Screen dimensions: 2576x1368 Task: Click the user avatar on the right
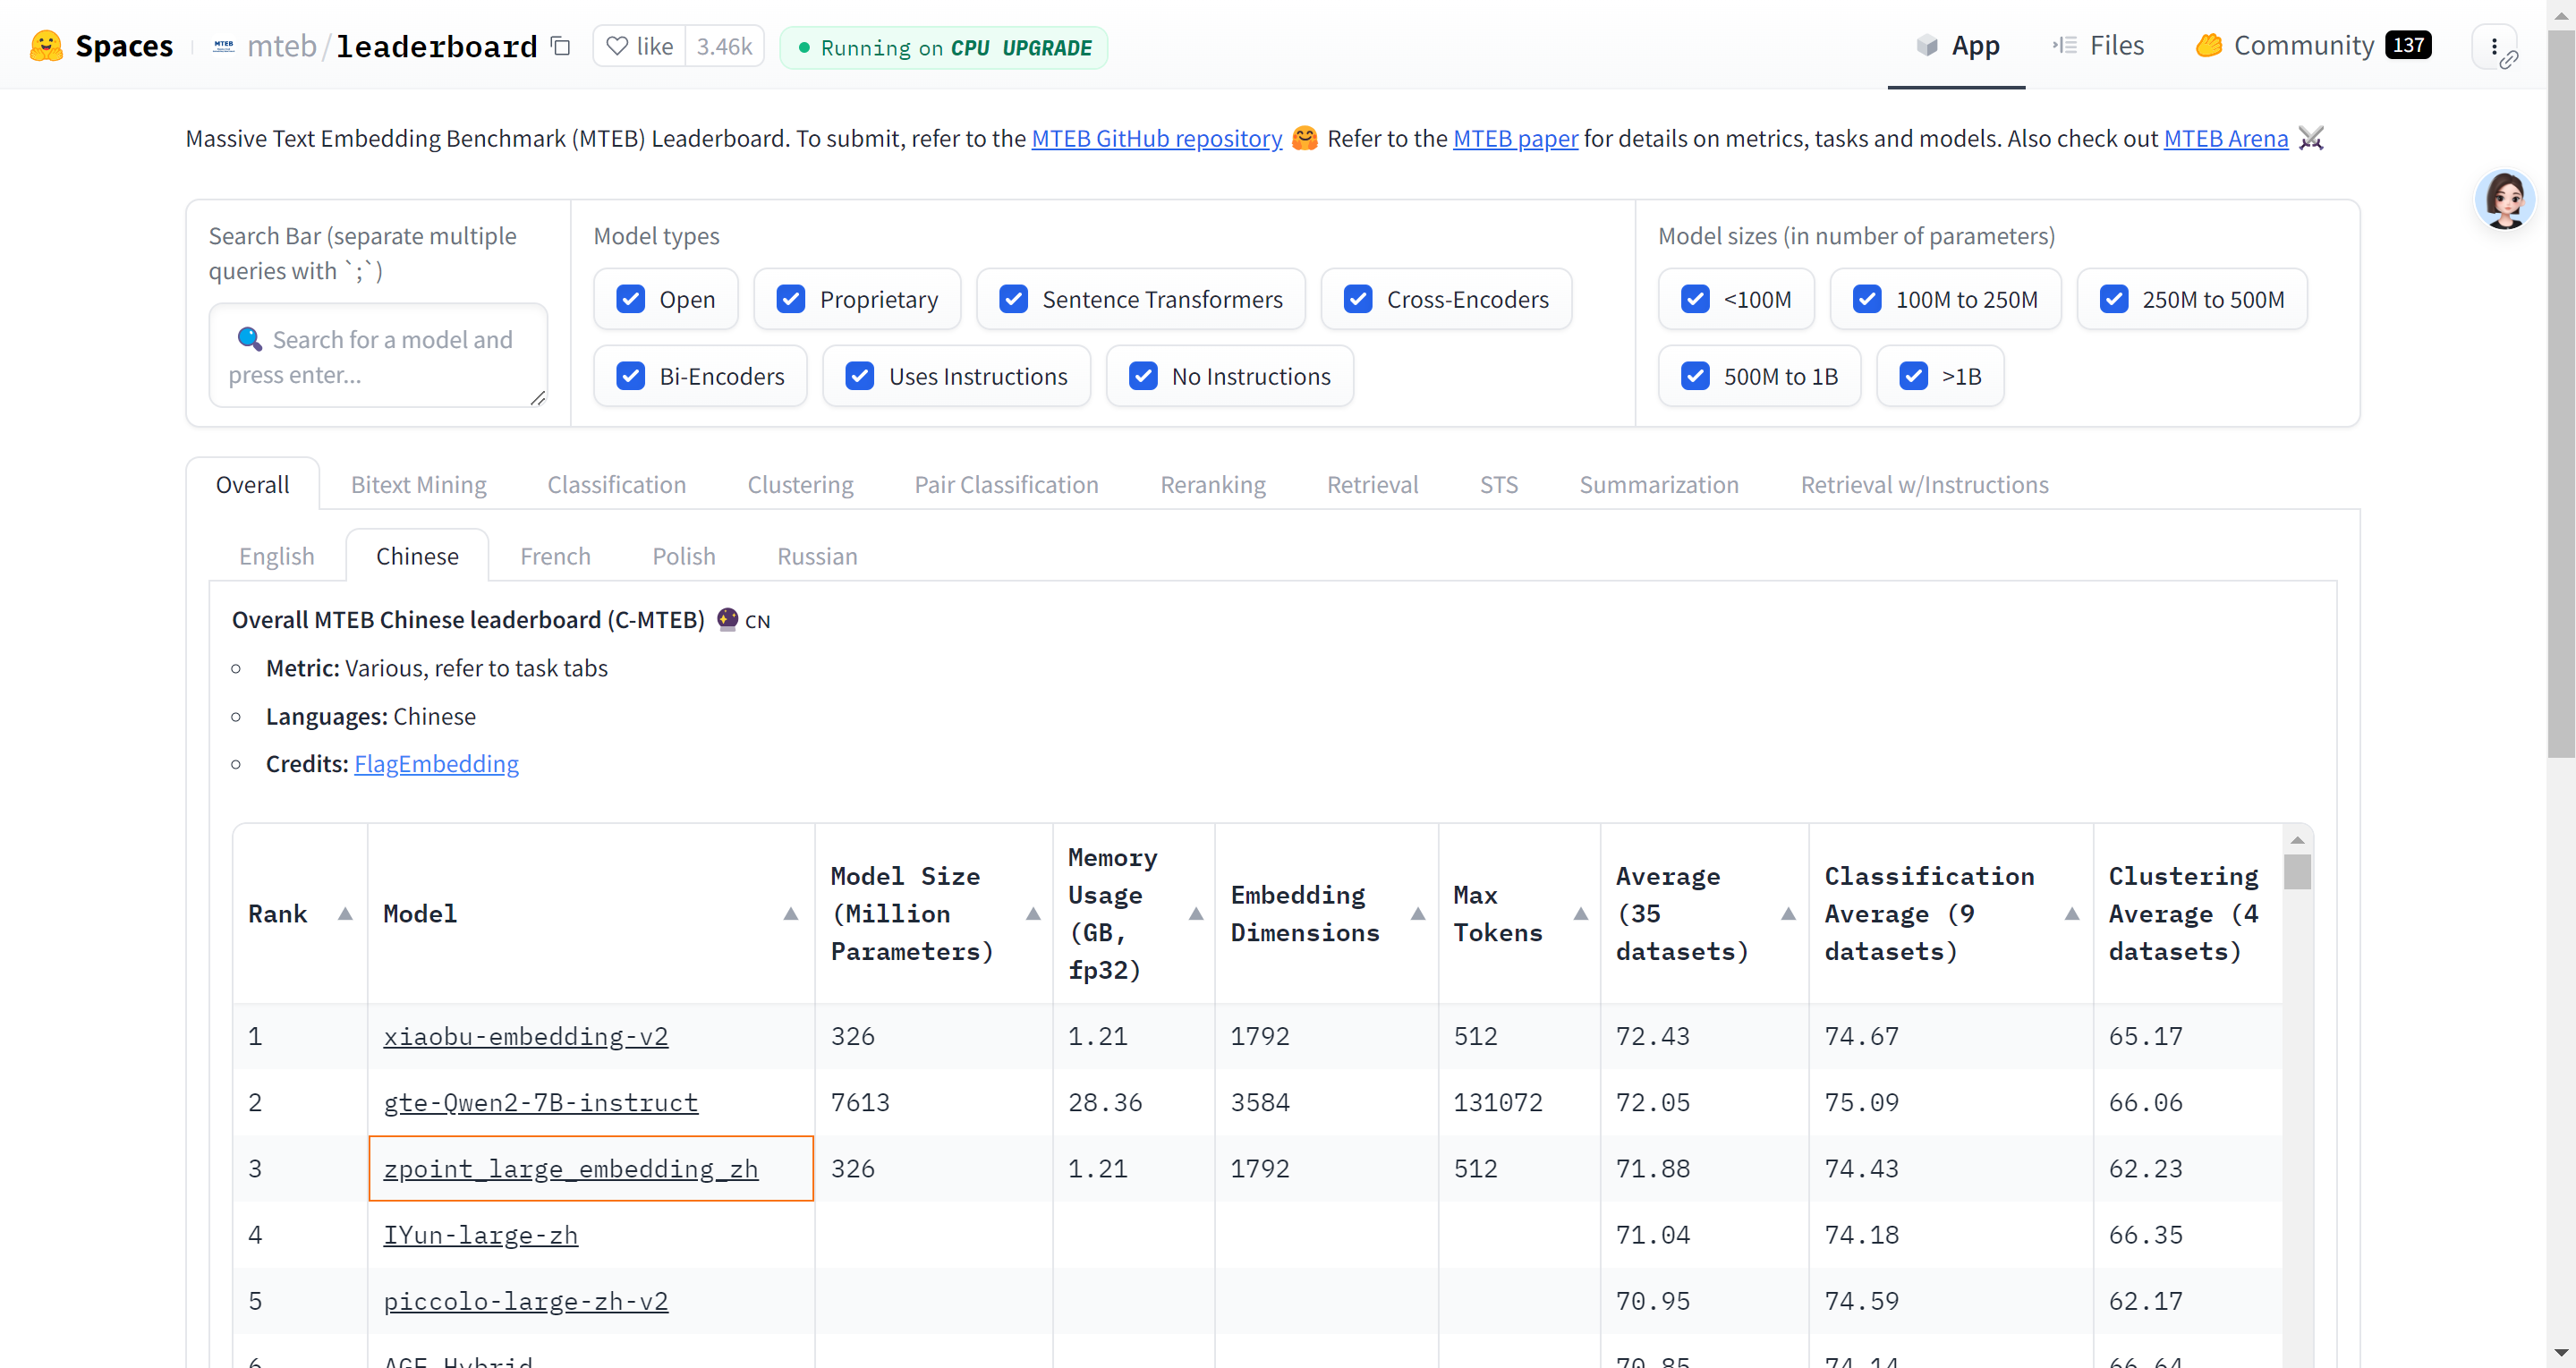click(2504, 199)
